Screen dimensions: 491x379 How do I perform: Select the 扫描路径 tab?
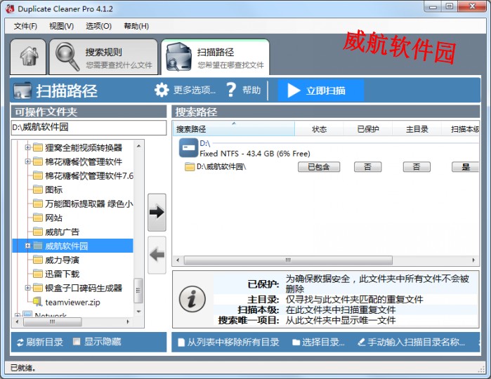215,57
